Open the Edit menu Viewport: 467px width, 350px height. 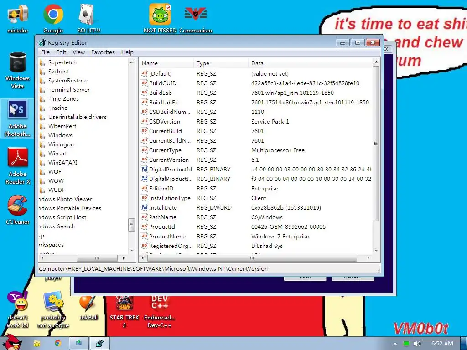61,52
